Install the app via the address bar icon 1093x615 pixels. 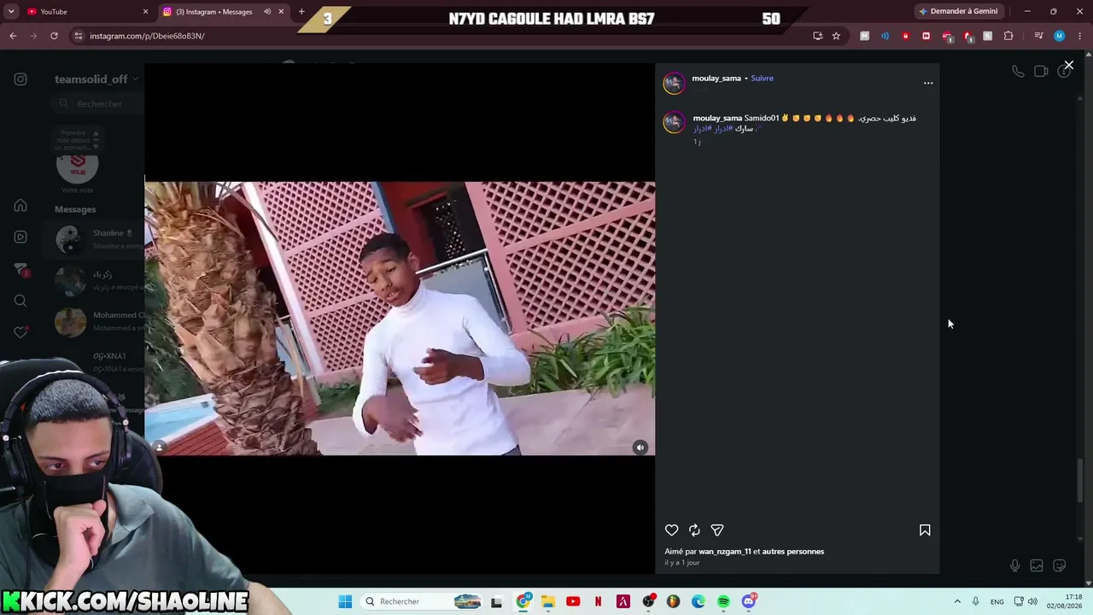(x=818, y=36)
